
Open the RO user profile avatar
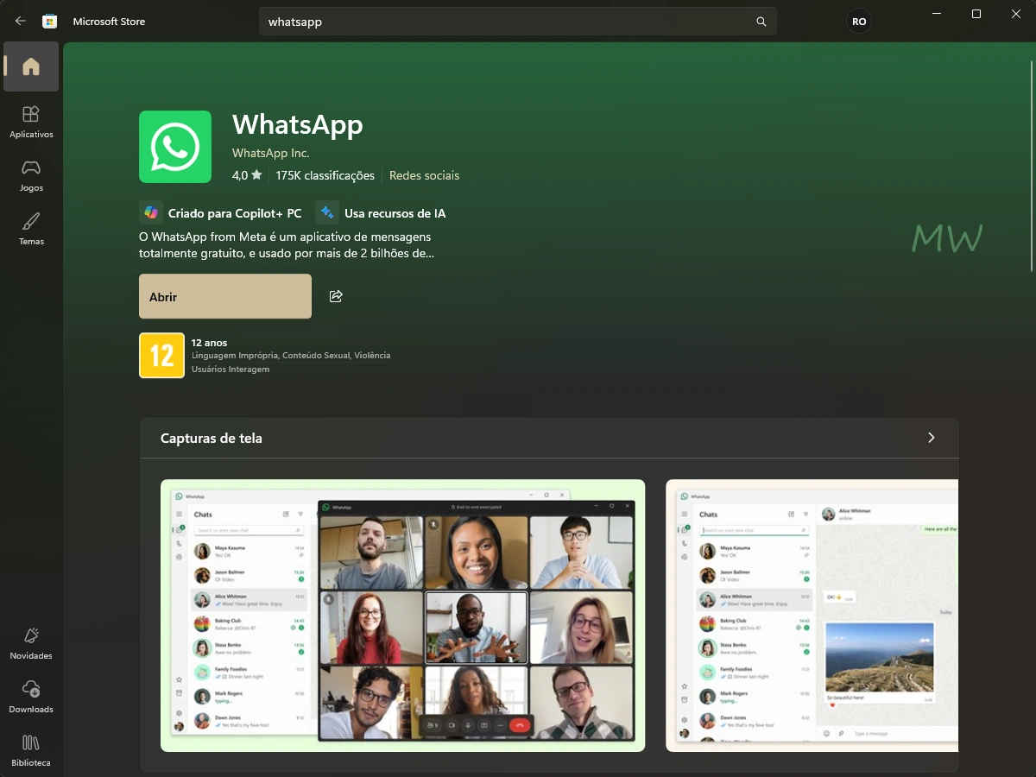tap(858, 22)
